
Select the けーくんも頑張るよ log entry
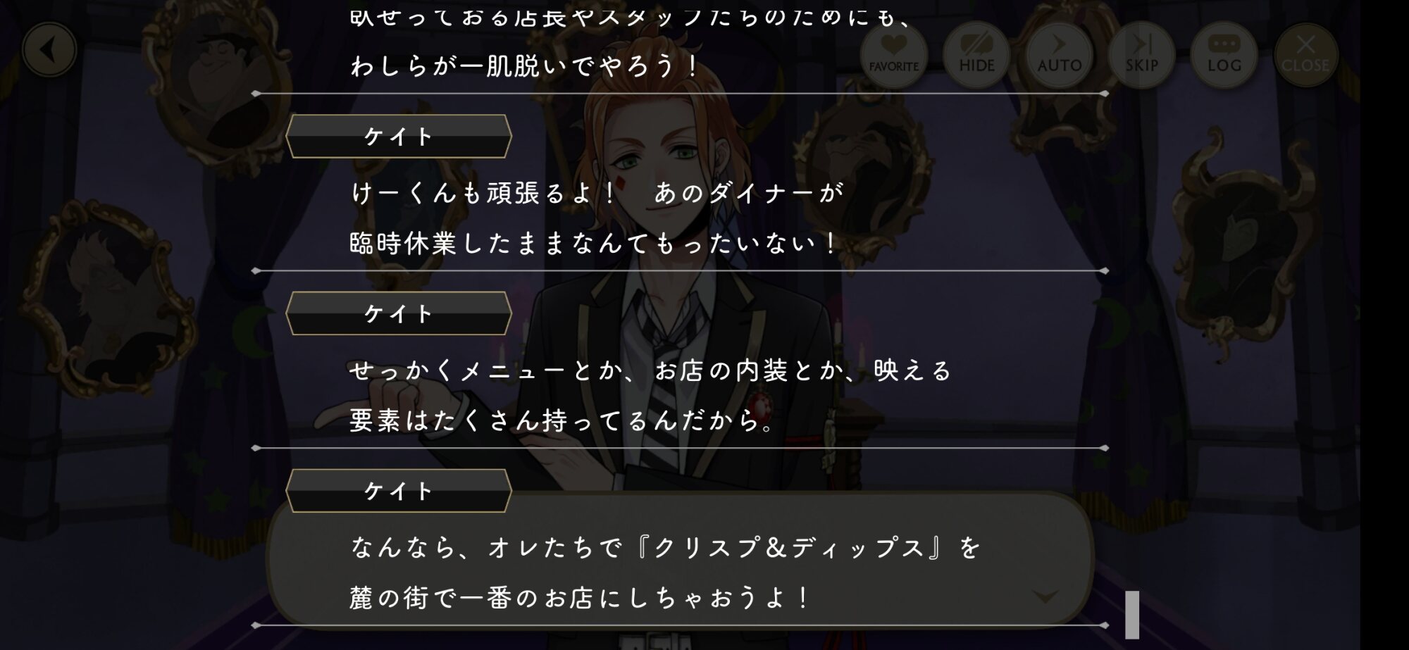coord(680,218)
